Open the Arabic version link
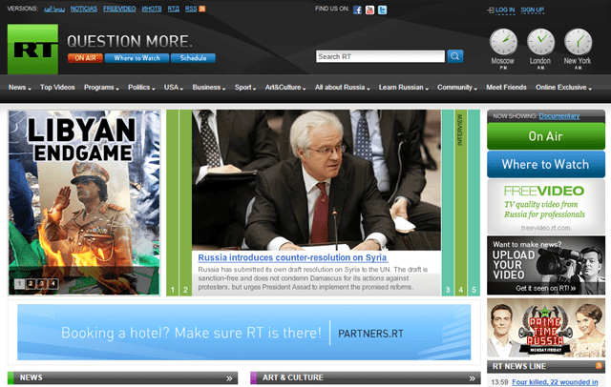611x387 pixels. (x=54, y=9)
